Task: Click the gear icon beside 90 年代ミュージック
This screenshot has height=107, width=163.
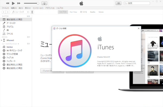Action: [x=4, y=50]
